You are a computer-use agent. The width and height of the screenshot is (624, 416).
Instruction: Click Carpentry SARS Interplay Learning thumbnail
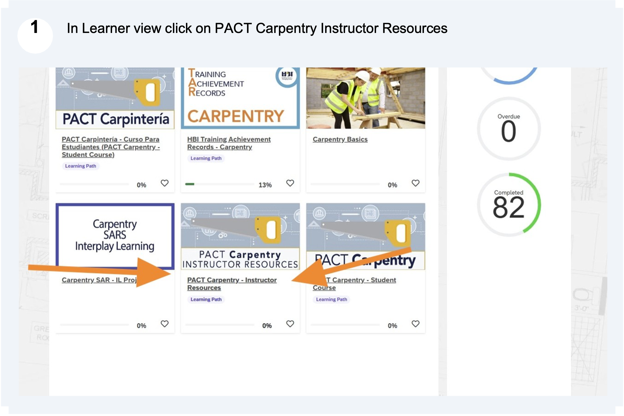[115, 235]
